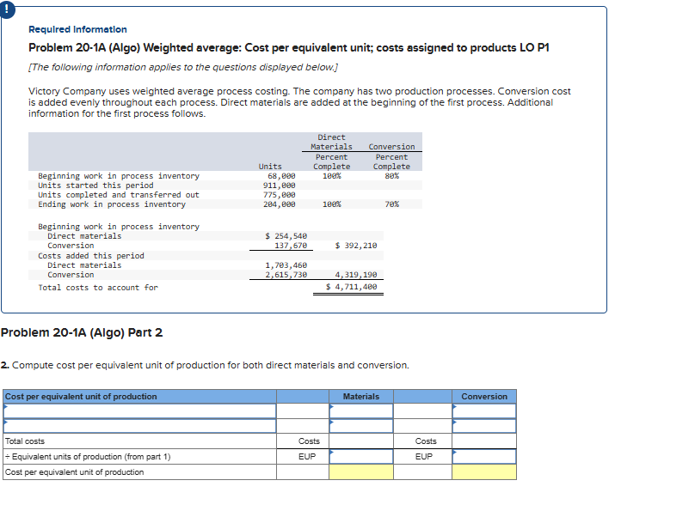Click the '80%' beginning conversion percent
This screenshot has width=695, height=517.
[x=392, y=176]
